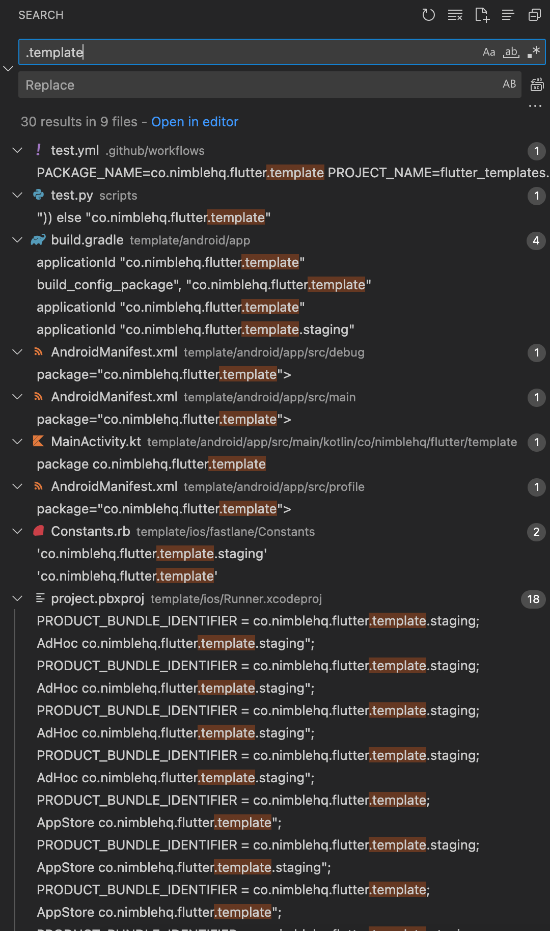Screen dimensions: 550x931
Task: Collapse the test.yml results group
Action: [x=17, y=150]
